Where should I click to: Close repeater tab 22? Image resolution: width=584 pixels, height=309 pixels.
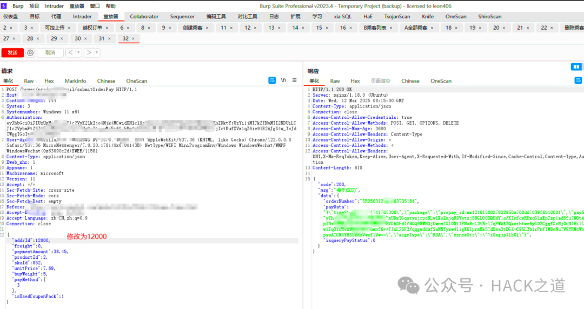(x=552, y=28)
